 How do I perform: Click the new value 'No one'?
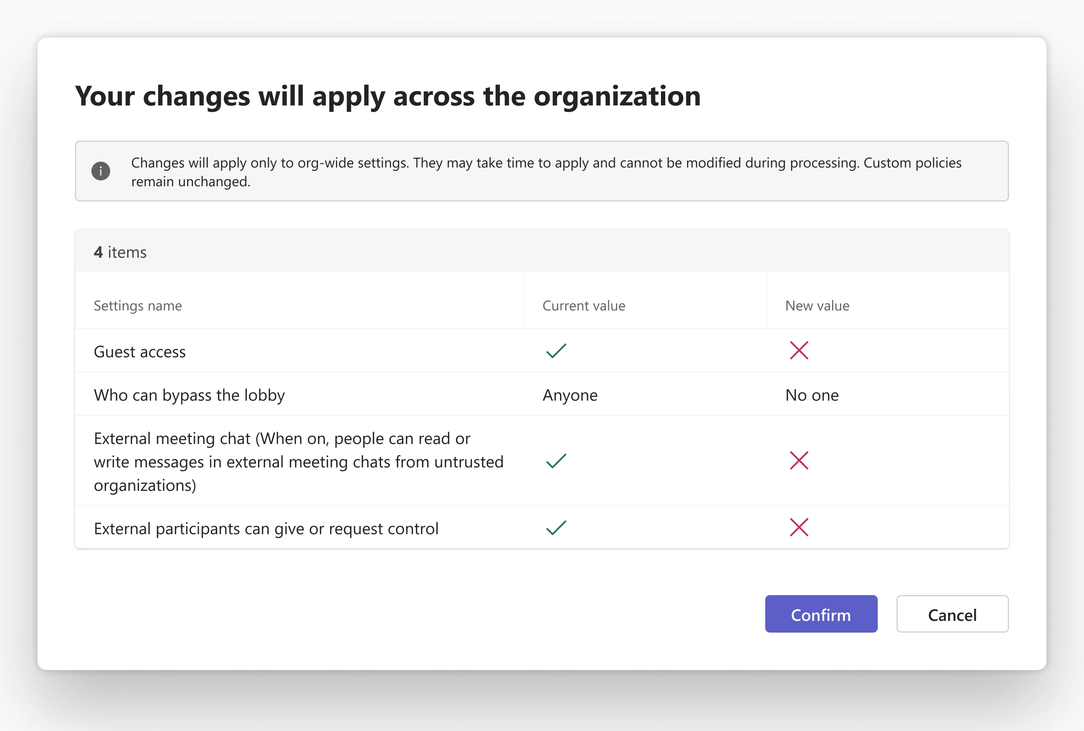pyautogui.click(x=812, y=395)
